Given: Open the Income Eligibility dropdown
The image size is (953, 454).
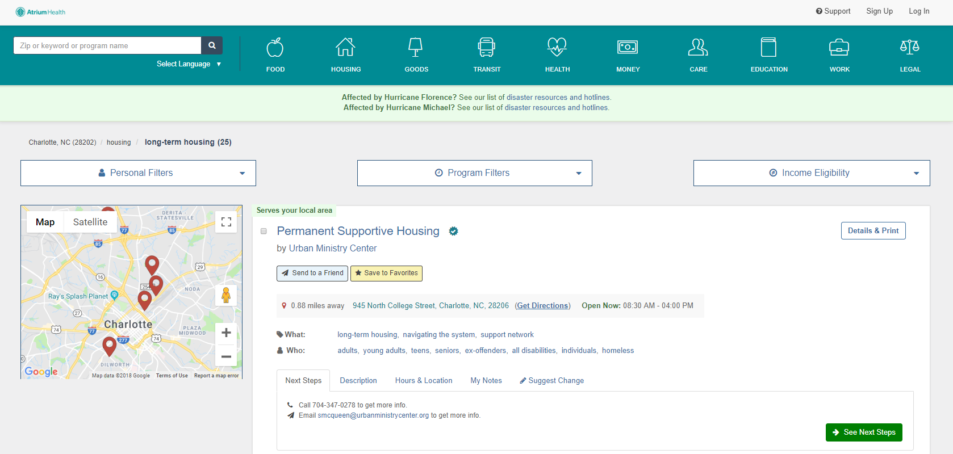Looking at the screenshot, I should (812, 173).
